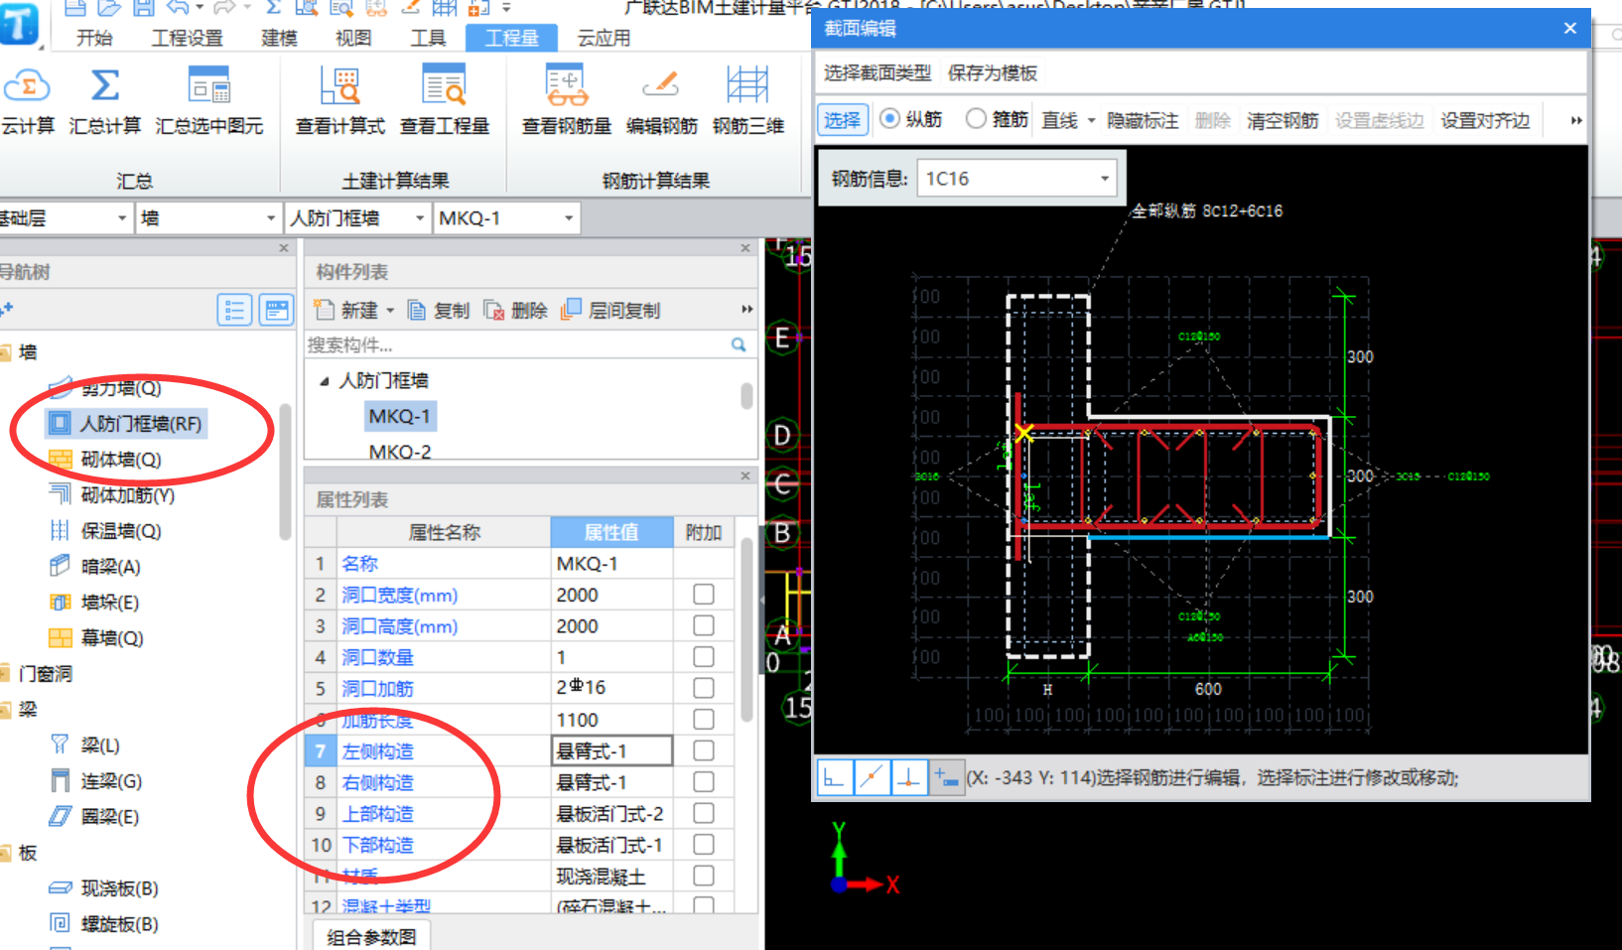Click 清空钢筋 button
This screenshot has width=1622, height=950.
click(1283, 120)
